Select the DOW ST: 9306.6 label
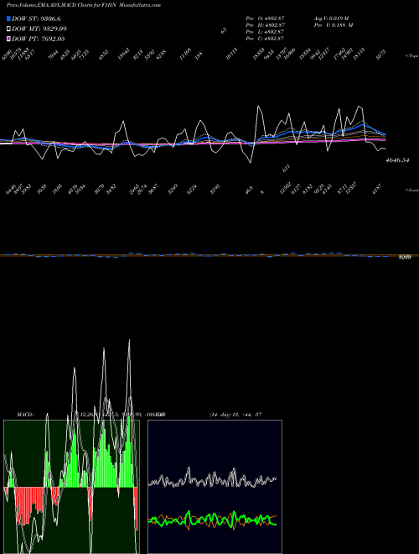Screen dimensions: 419x554 tap(36, 18)
